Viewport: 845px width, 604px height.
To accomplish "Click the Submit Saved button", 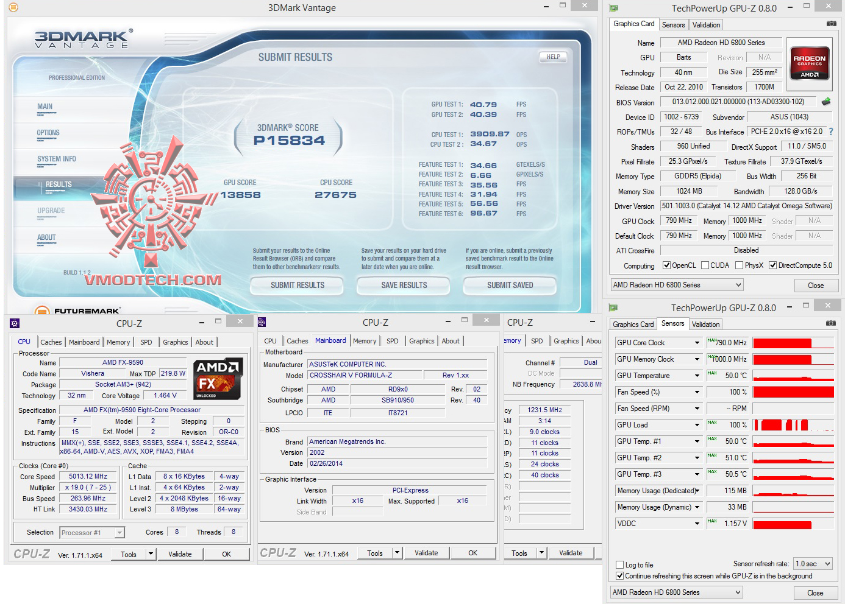I will (x=510, y=285).
